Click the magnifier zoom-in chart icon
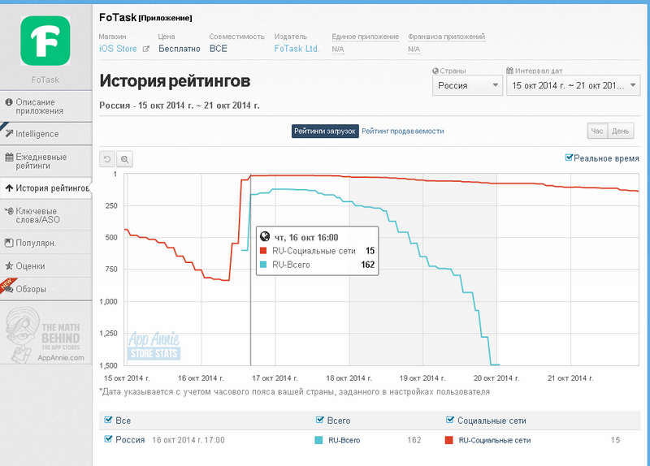This screenshot has height=466, width=650. pyautogui.click(x=125, y=159)
